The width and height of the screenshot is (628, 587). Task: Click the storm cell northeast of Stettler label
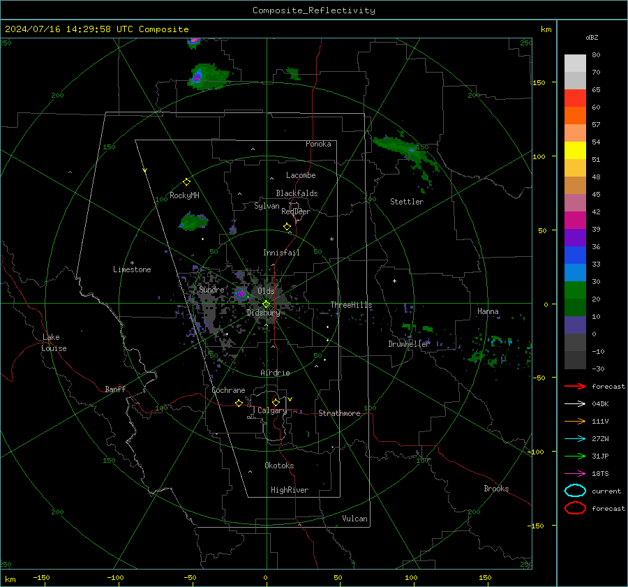click(x=405, y=152)
